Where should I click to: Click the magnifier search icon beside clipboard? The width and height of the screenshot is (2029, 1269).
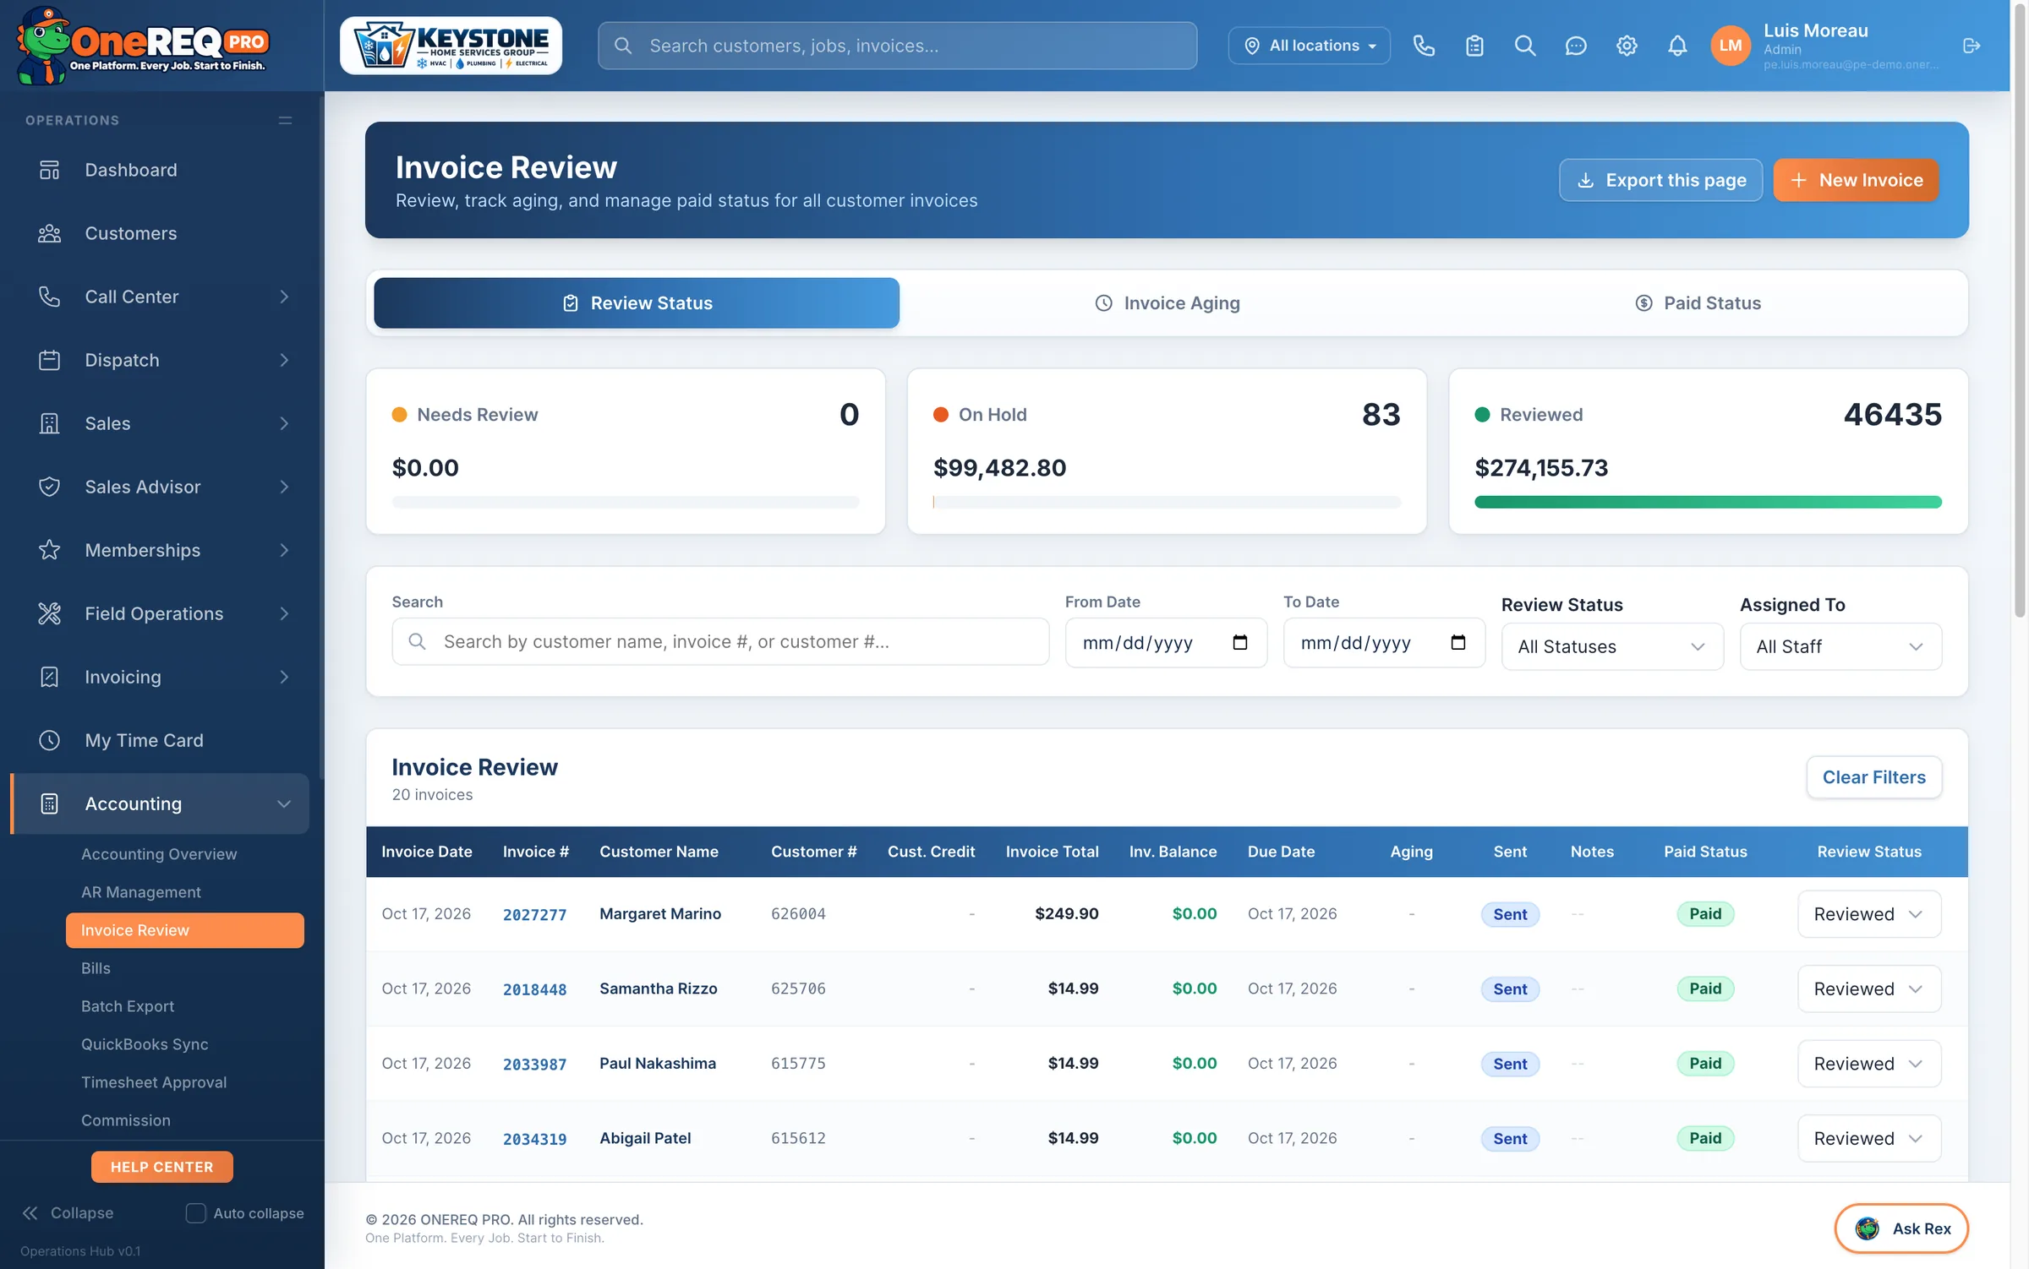click(1525, 46)
